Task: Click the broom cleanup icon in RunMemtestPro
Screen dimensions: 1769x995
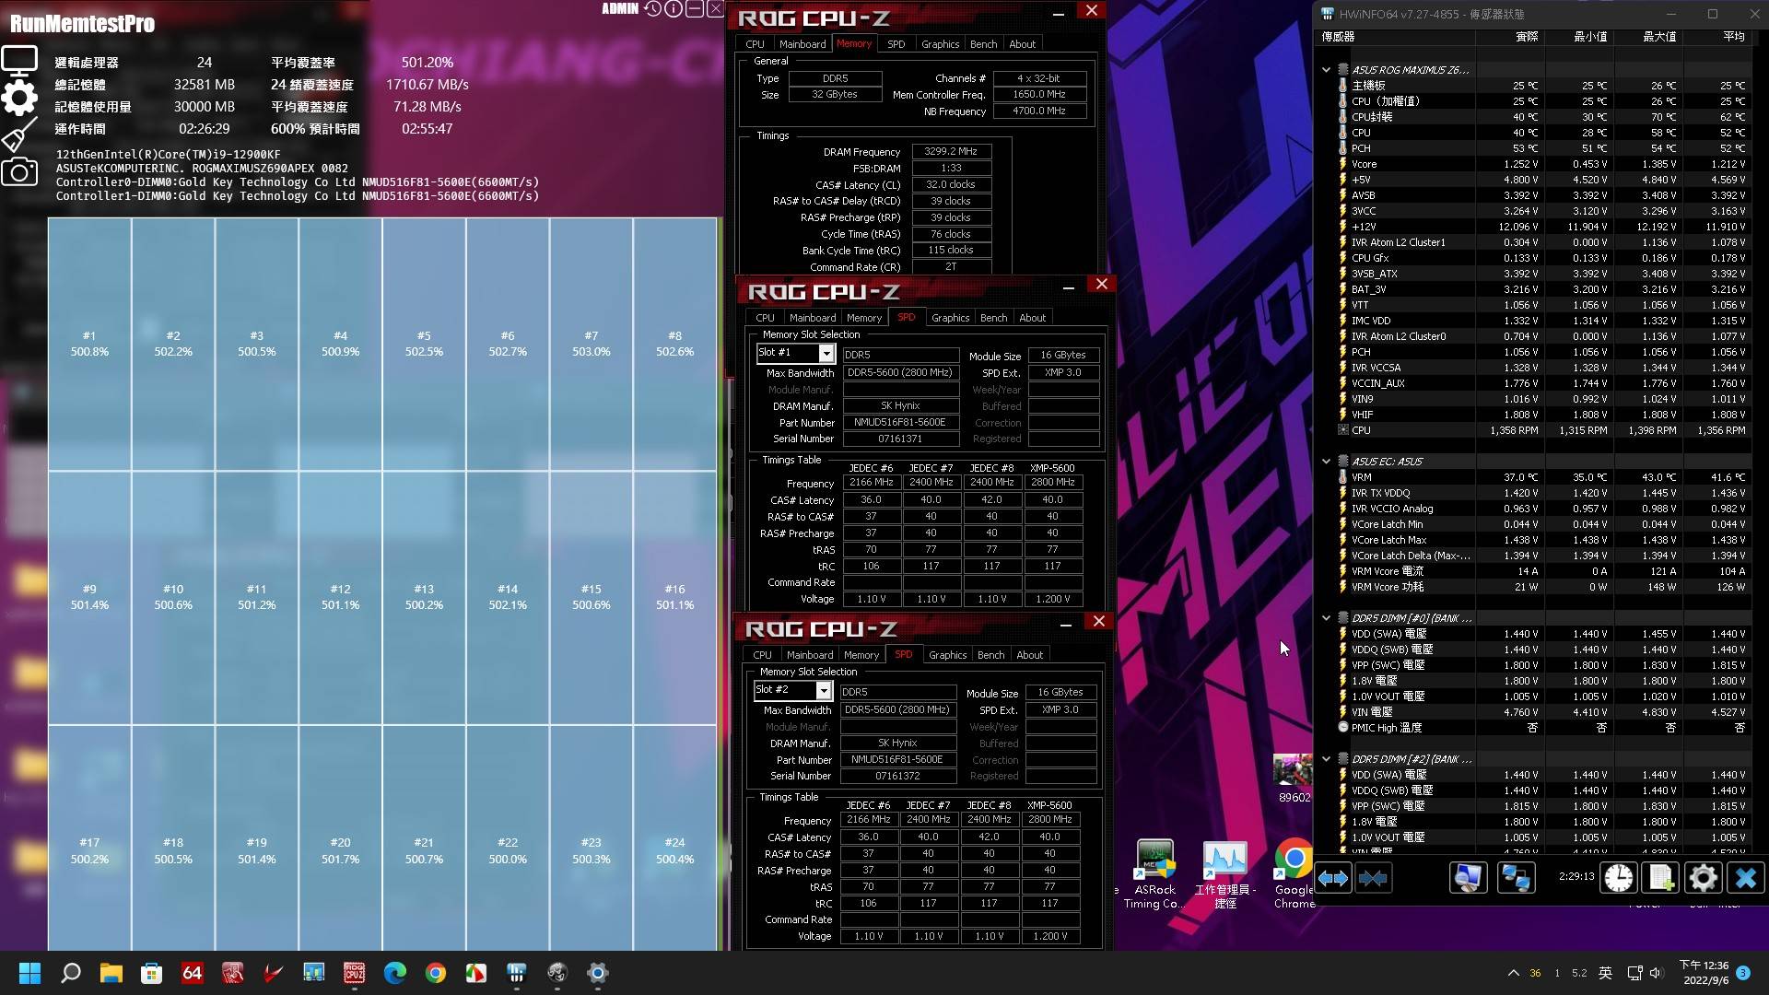Action: (x=19, y=135)
